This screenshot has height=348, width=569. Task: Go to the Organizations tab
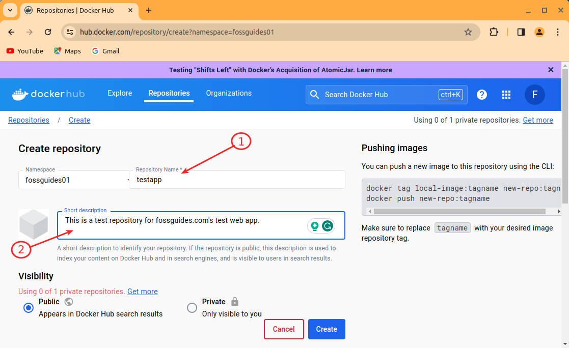pyautogui.click(x=229, y=94)
